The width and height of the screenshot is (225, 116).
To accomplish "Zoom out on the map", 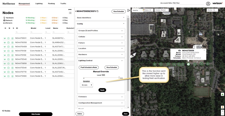I will coord(222,114).
